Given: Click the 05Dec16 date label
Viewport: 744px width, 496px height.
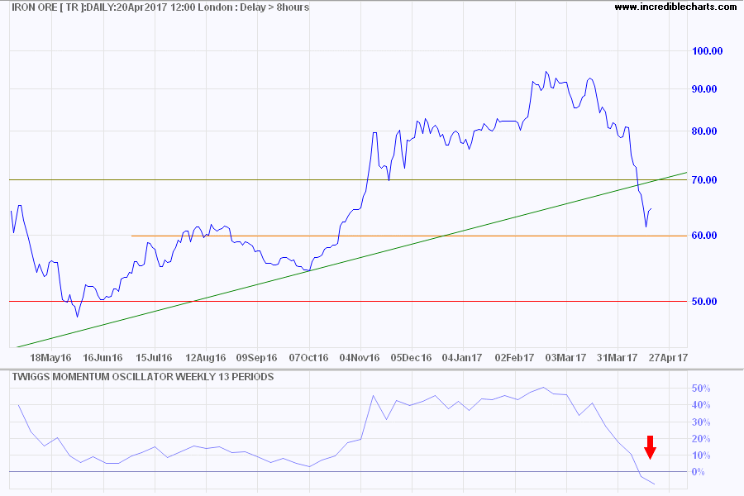Looking at the screenshot, I should [411, 357].
